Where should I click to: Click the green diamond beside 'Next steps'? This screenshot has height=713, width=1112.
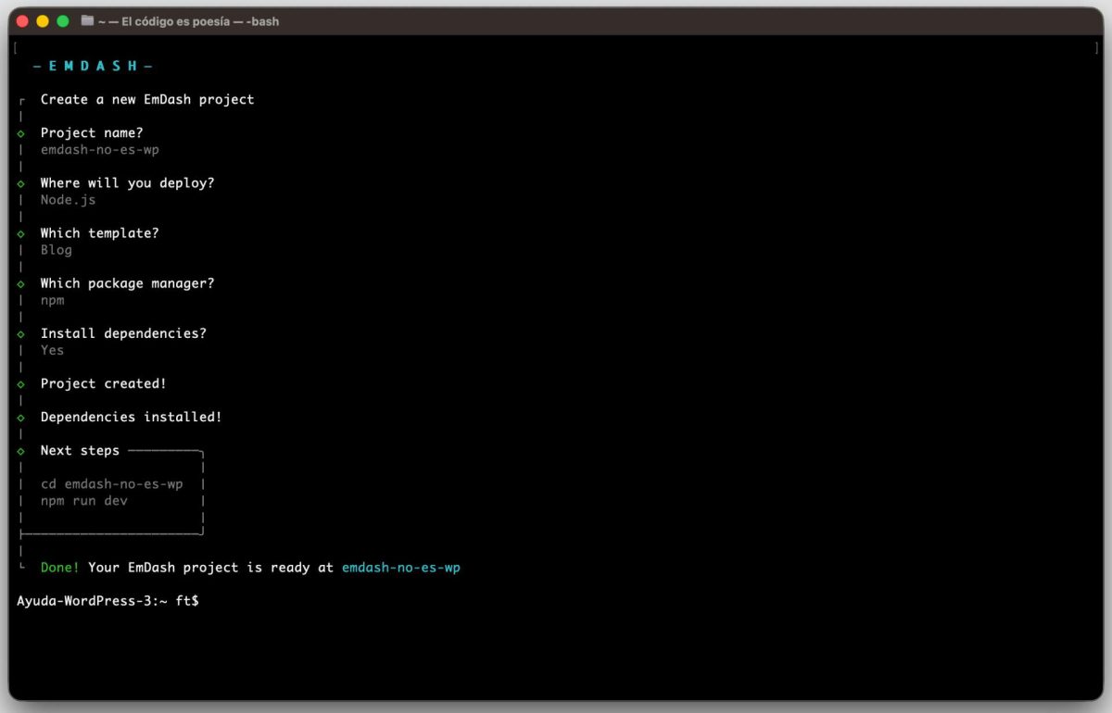20,451
